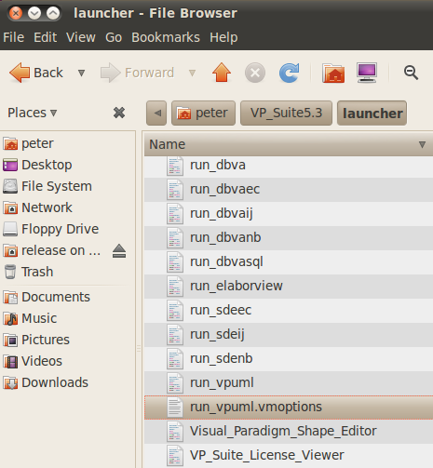The image size is (433, 468).
Task: Open Pictures bookmark in sidebar
Action: (68, 340)
